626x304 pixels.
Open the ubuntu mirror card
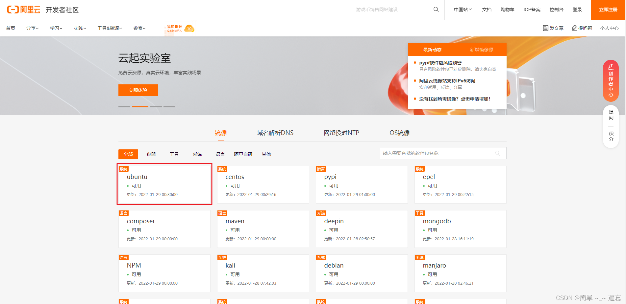coord(164,185)
